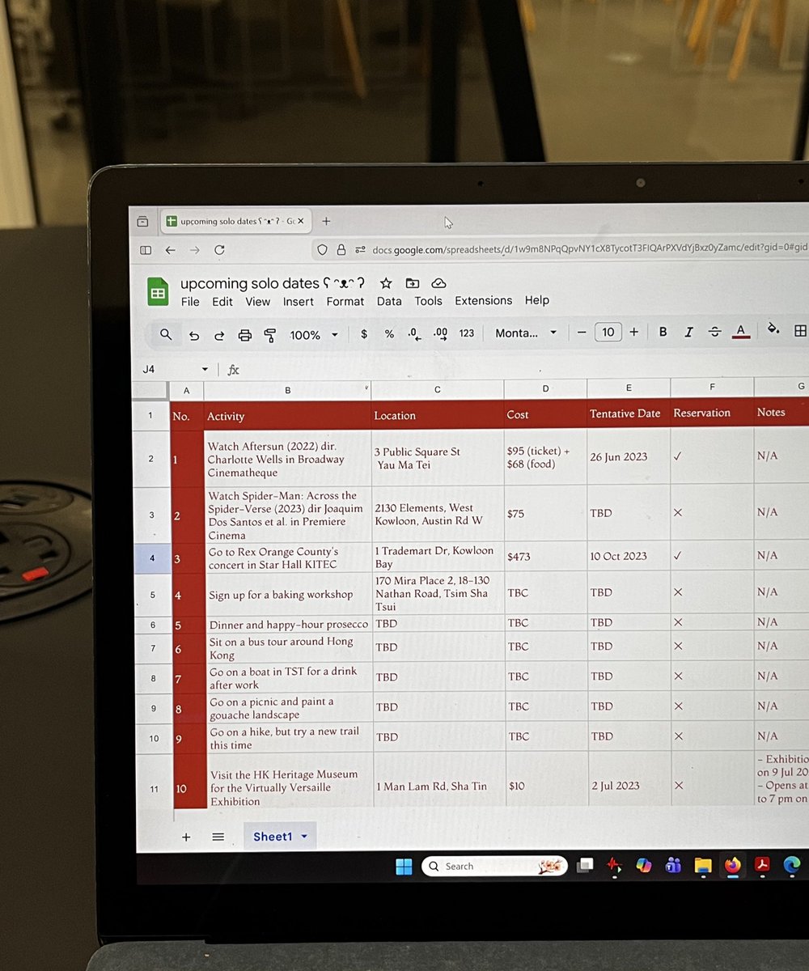The height and width of the screenshot is (971, 809).
Task: Click the site padlock icon
Action: click(x=341, y=249)
